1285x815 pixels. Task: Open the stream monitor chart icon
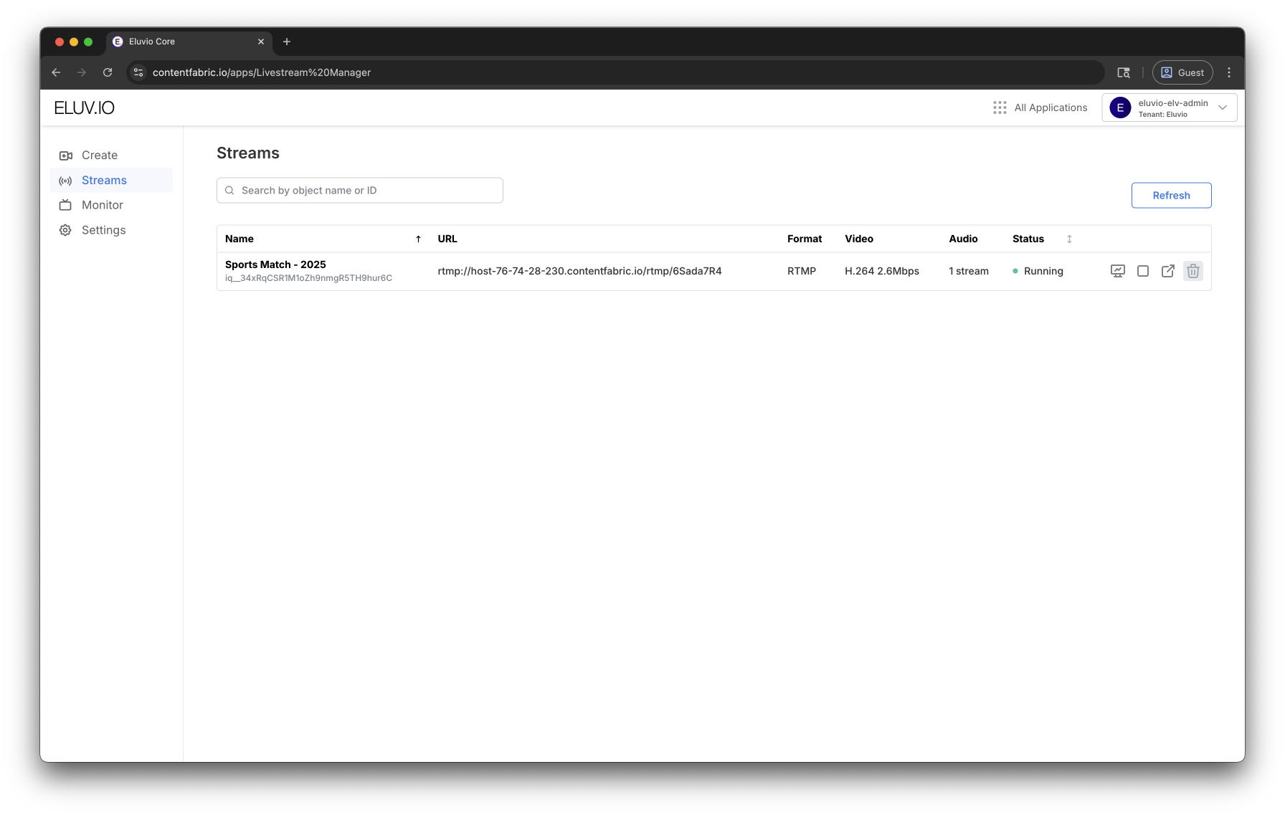[1117, 271]
